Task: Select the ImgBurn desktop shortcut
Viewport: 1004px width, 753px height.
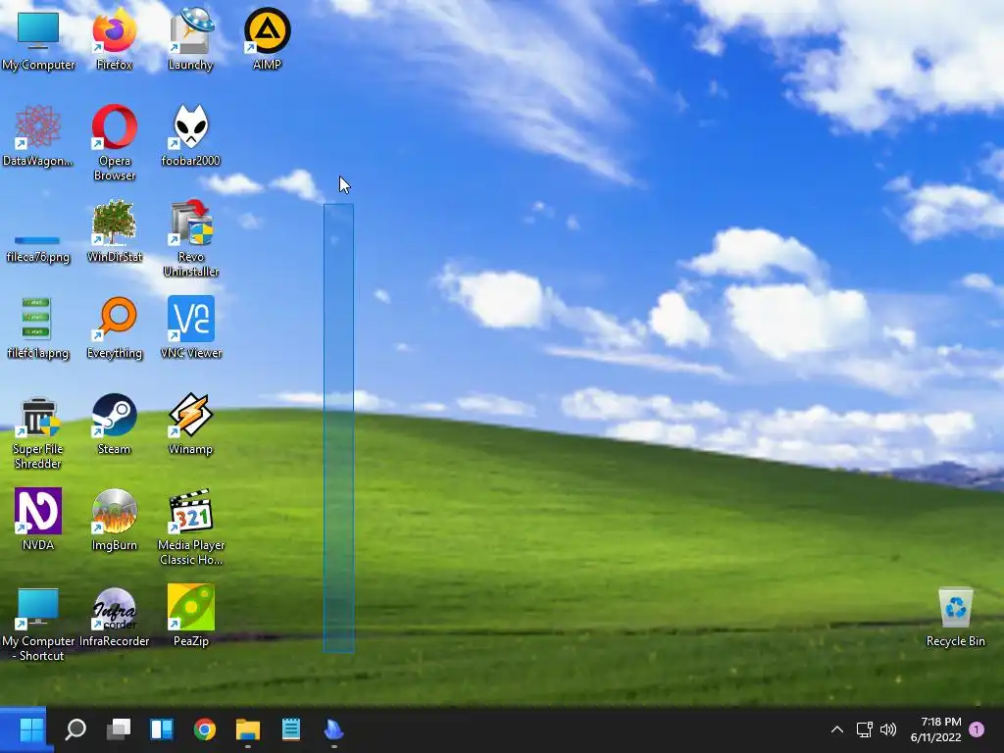Action: click(114, 520)
